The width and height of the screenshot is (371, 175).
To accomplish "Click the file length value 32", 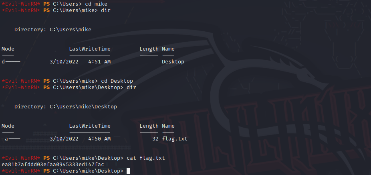I will (155, 139).
